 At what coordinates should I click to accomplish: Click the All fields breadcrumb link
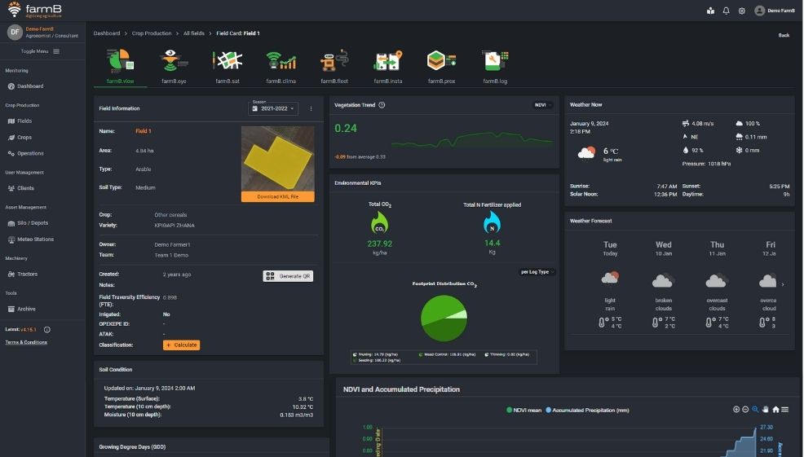pos(194,33)
